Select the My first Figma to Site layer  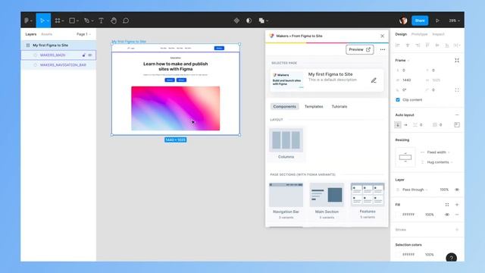(58, 45)
